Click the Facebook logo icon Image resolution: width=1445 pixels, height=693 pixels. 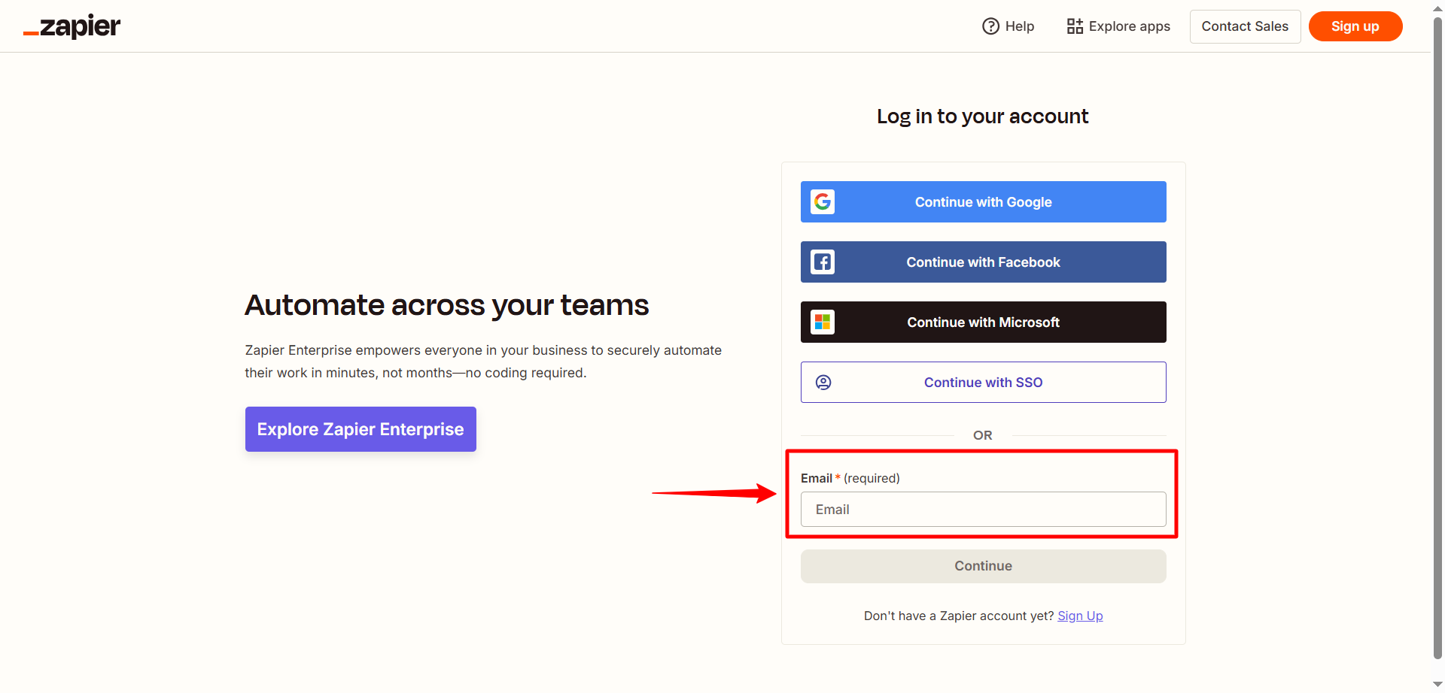tap(823, 262)
